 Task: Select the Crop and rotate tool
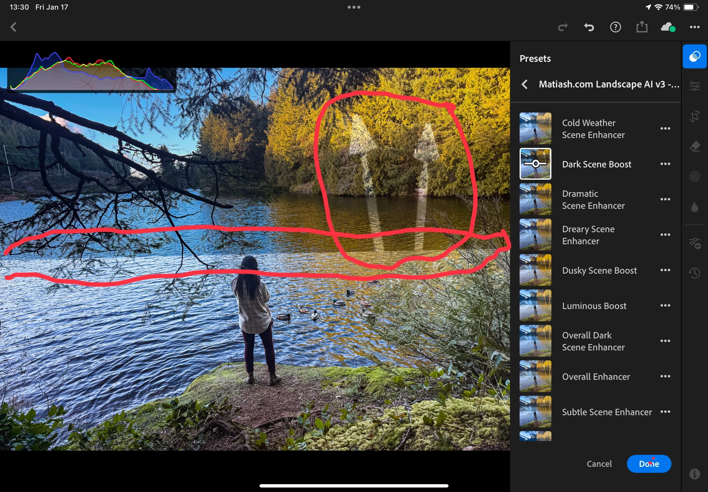[x=694, y=116]
